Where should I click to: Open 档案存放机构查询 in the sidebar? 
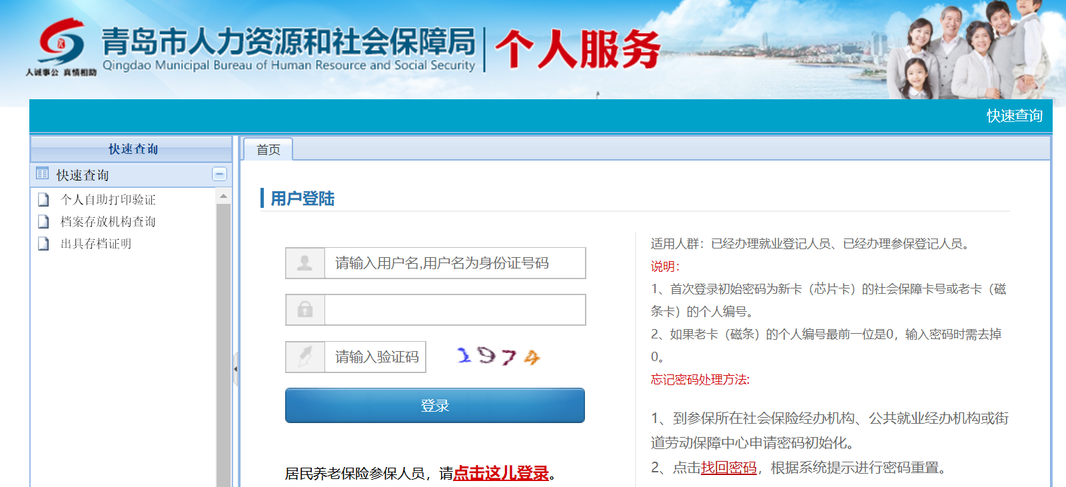click(x=108, y=221)
